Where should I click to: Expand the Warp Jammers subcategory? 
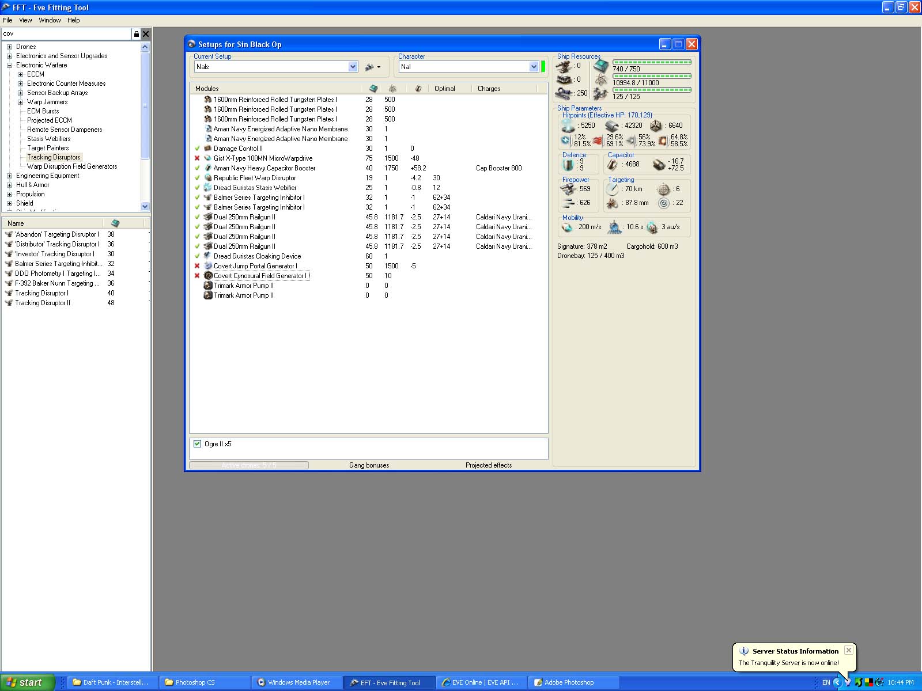click(x=20, y=102)
